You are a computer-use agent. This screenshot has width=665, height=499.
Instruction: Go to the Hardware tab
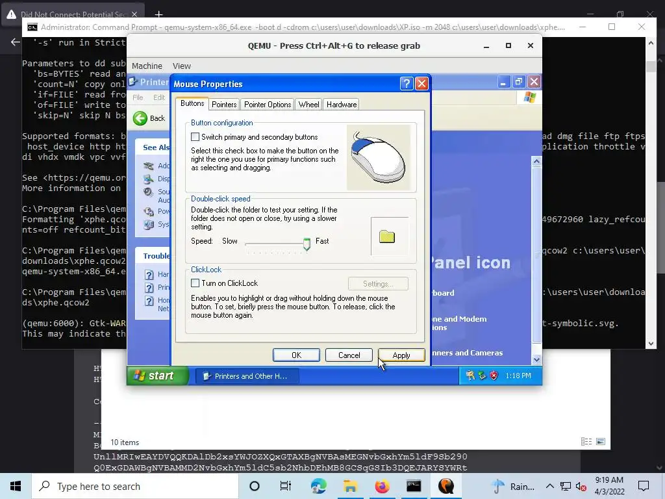tap(342, 105)
